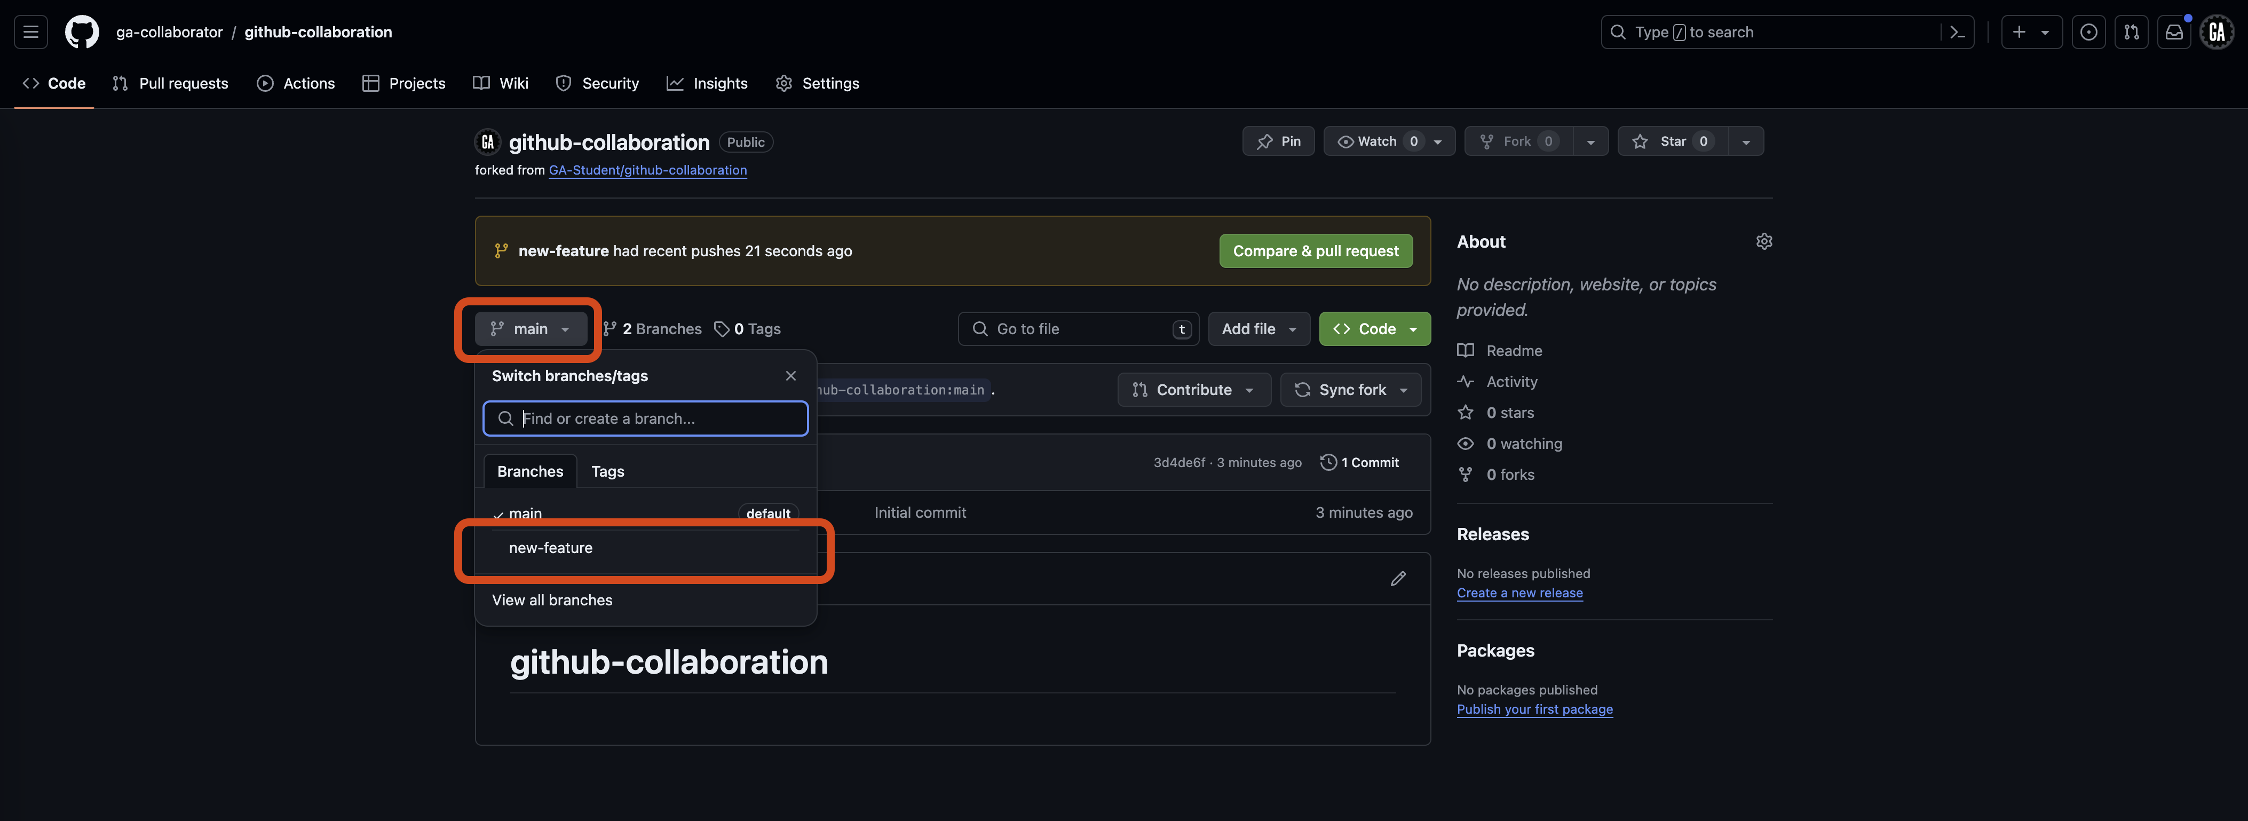The width and height of the screenshot is (2248, 821).
Task: Watch this repository
Action: [x=1372, y=140]
